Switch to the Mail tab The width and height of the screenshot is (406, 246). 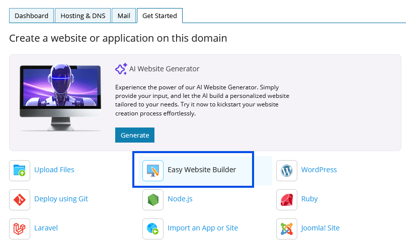[x=124, y=16]
